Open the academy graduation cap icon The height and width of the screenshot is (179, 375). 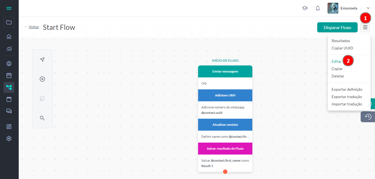pos(305,8)
